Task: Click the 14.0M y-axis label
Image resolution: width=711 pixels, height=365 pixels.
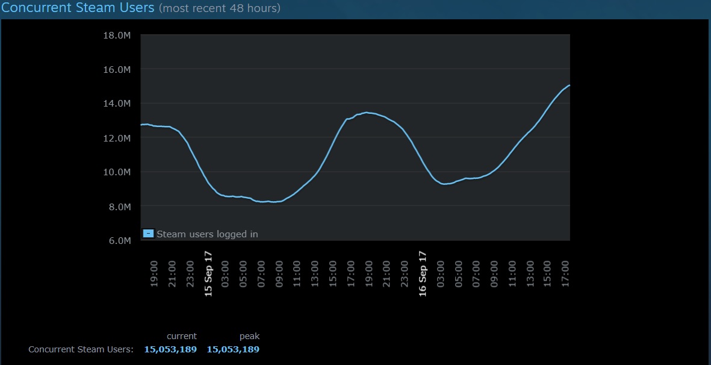Action: (x=117, y=104)
